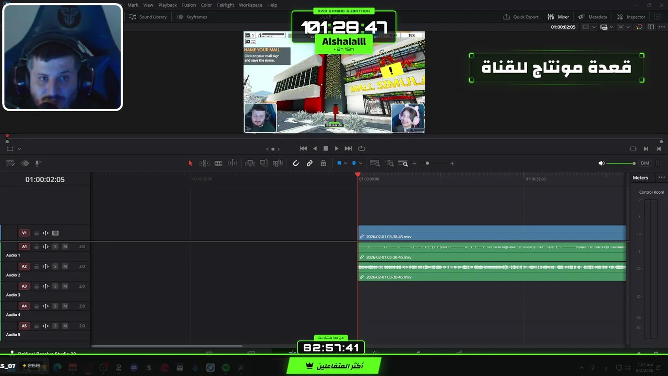Activate the Trim Edit Mode tool

(x=205, y=163)
